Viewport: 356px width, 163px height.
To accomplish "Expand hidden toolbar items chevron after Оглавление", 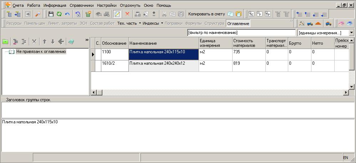I will [x=291, y=21].
